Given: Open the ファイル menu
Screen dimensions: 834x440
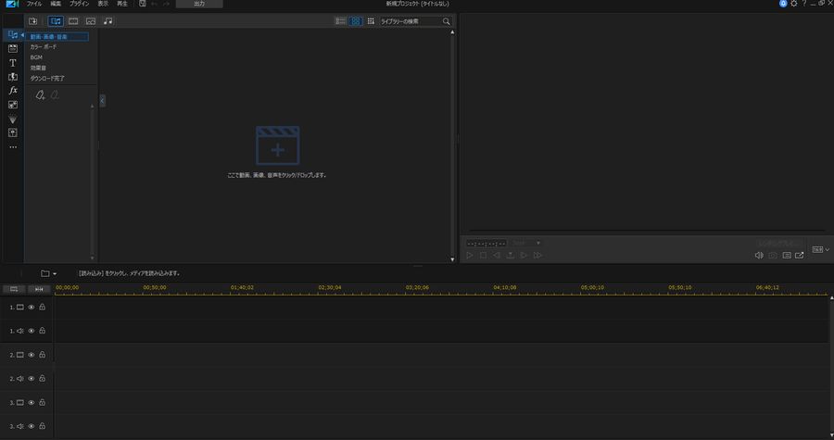Looking at the screenshot, I should [34, 5].
